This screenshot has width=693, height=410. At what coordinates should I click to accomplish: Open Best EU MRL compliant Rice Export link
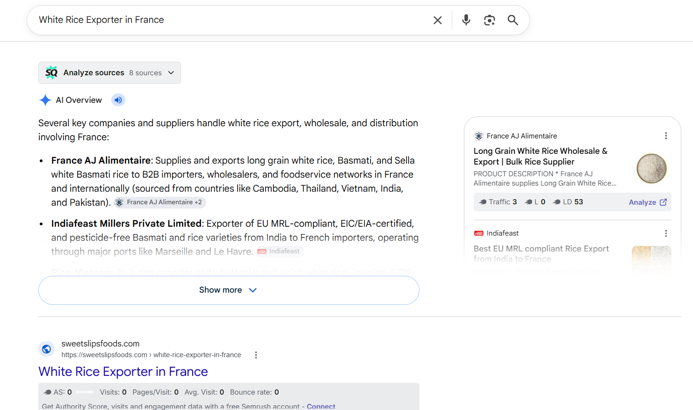pos(541,253)
